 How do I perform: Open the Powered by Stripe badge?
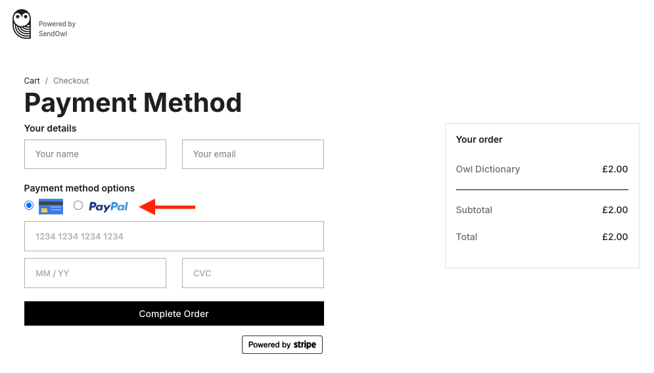point(282,345)
